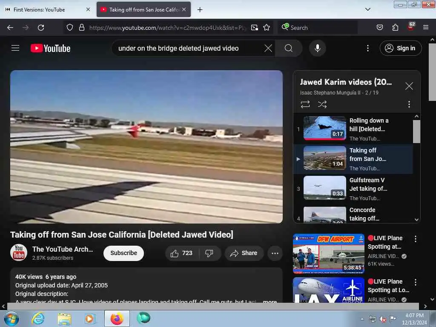Start voice search with the microphone

tap(317, 48)
